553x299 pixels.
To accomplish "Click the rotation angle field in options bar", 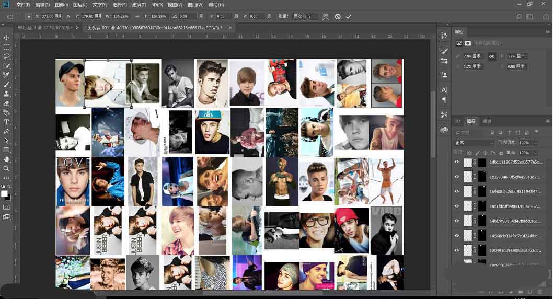I will (x=187, y=16).
